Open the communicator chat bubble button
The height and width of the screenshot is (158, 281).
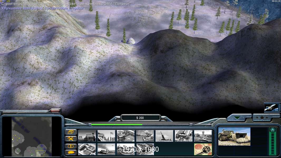(x=71, y=152)
